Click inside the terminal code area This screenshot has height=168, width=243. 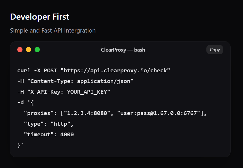pos(121,107)
